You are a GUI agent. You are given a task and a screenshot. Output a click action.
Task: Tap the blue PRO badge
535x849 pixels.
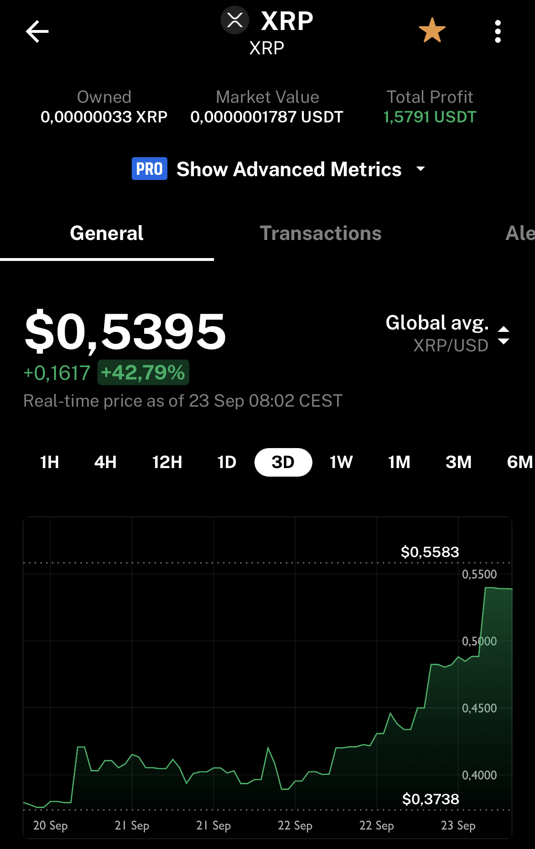149,169
